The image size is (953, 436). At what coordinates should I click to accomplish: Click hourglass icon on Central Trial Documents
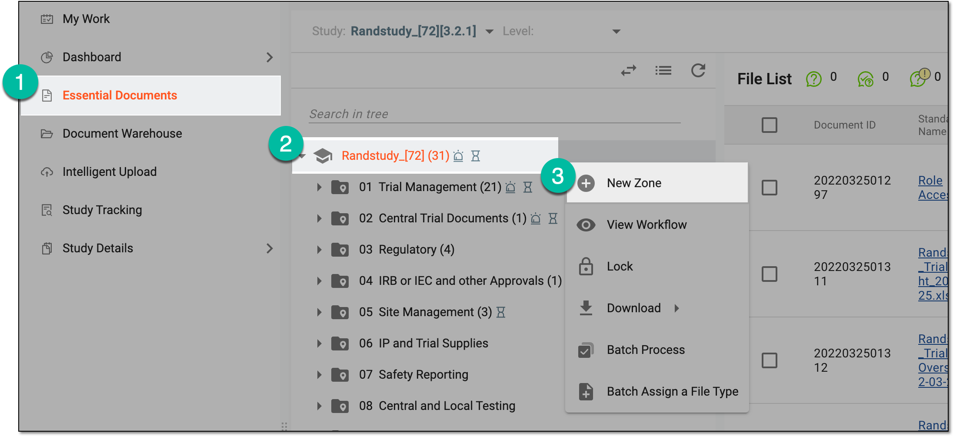coord(553,218)
